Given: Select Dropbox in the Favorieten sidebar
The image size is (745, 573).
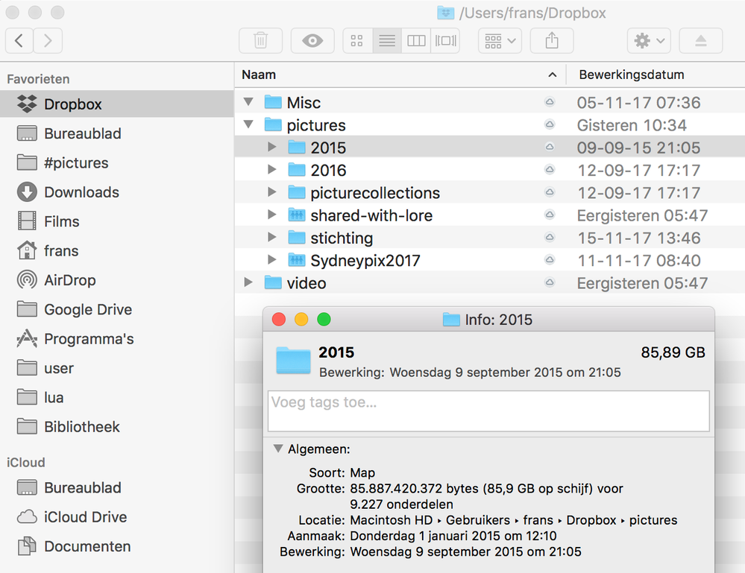Looking at the screenshot, I should (72, 104).
